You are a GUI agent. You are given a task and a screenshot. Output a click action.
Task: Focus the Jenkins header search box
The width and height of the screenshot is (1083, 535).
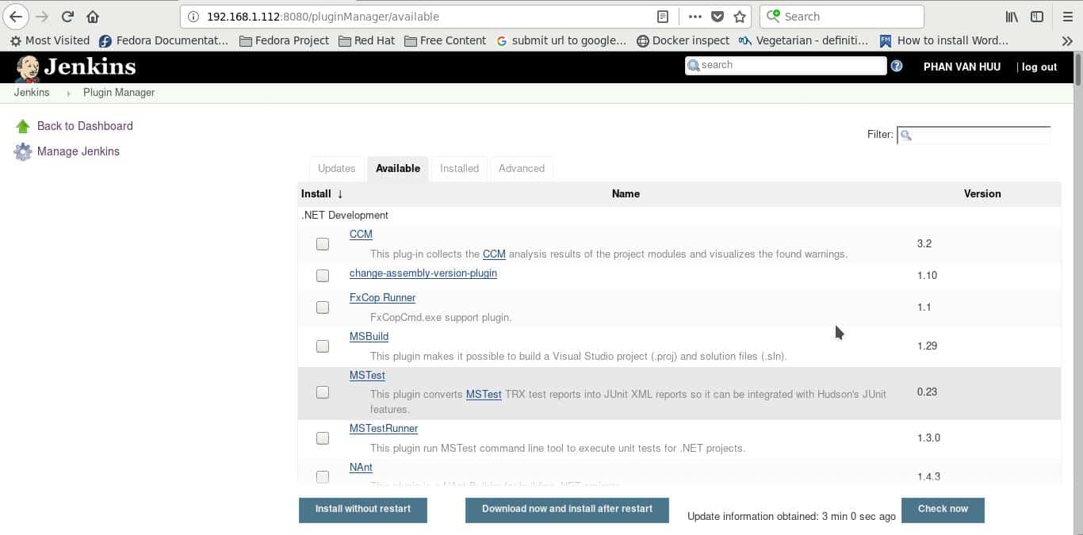(786, 66)
